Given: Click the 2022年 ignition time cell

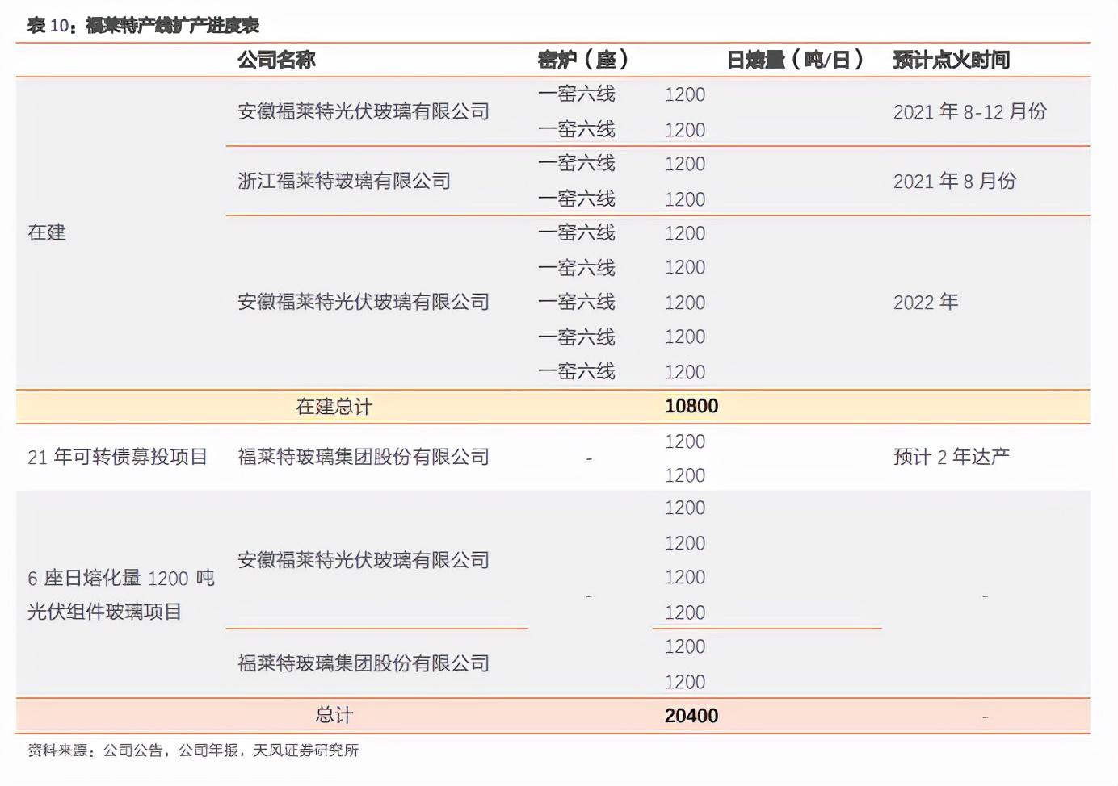Looking at the screenshot, I should click(x=925, y=302).
